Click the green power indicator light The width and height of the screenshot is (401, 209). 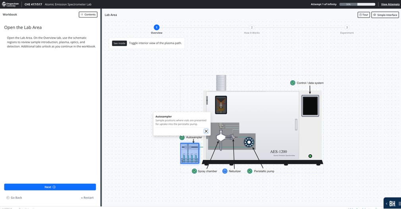310,156
